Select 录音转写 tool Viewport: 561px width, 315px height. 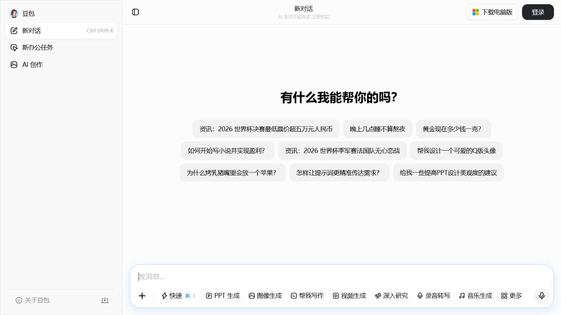(x=433, y=296)
